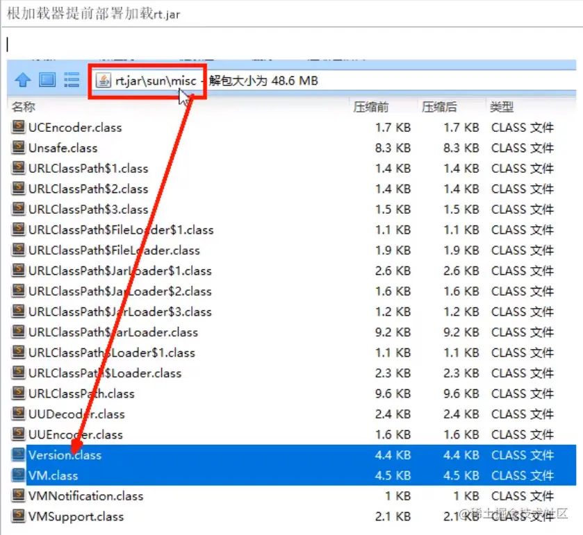Click the CLASS 文件 type of UCEncoder.class
583x535 pixels.
click(523, 128)
